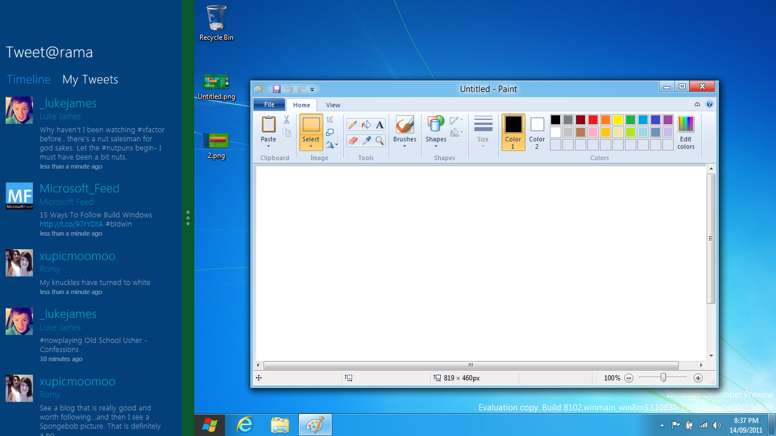Click the zoom slider handle in Paint
The width and height of the screenshot is (776, 436).
(663, 378)
